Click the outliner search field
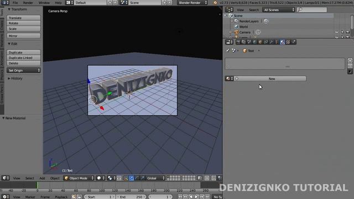This screenshot has width=354, height=199. pyautogui.click(x=312, y=10)
